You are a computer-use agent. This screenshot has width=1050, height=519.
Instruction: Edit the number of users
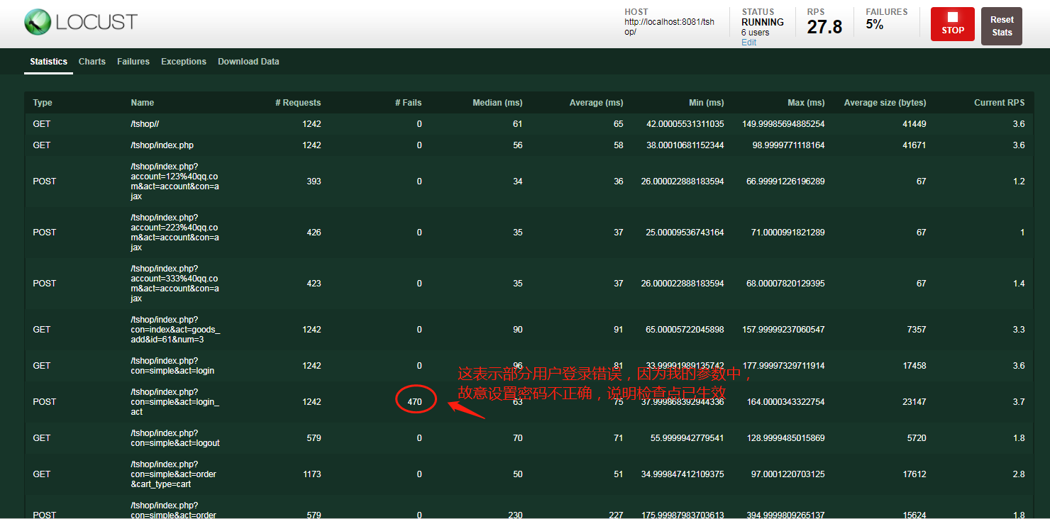(749, 43)
